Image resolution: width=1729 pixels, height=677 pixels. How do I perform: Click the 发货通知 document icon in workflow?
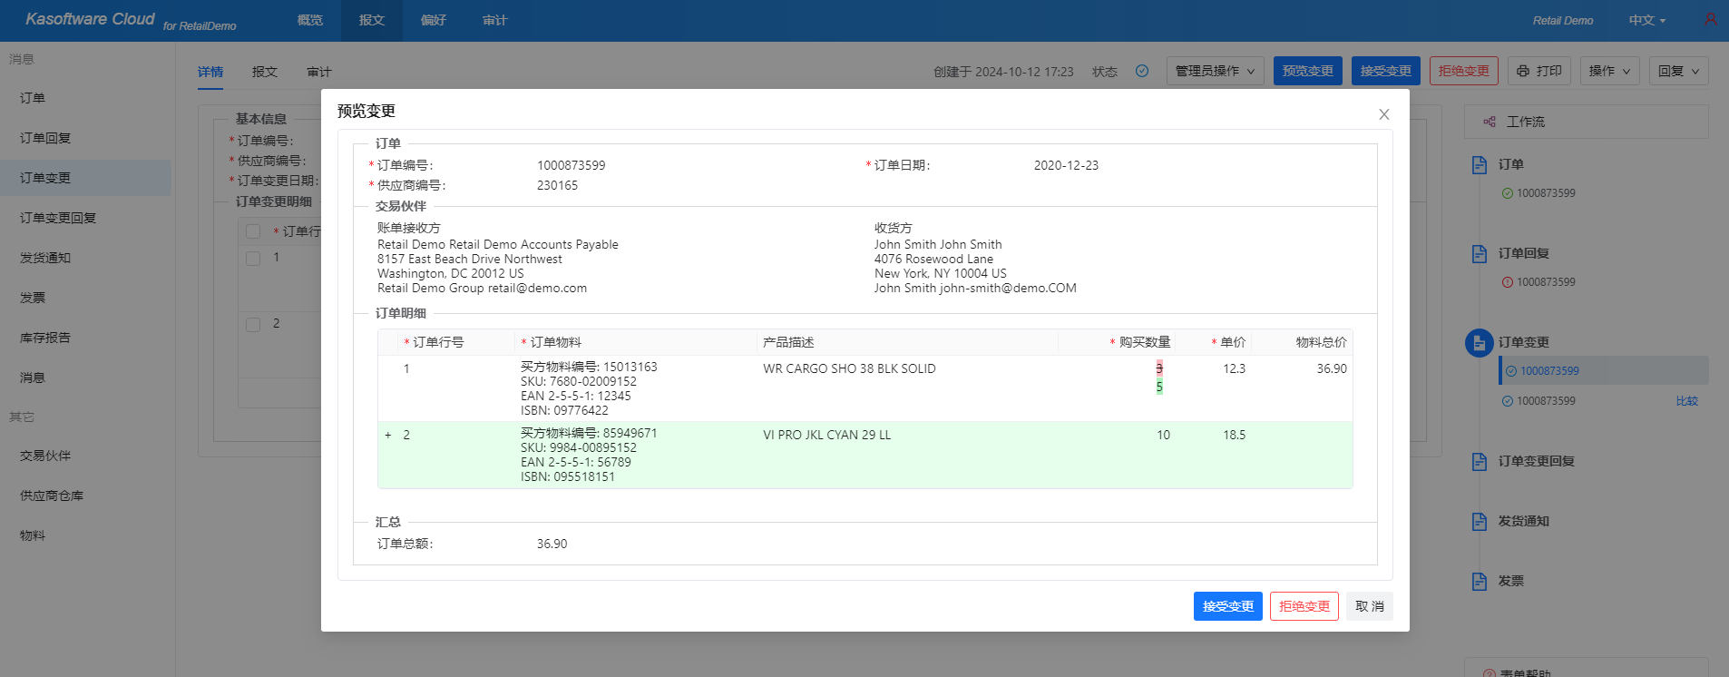point(1480,521)
